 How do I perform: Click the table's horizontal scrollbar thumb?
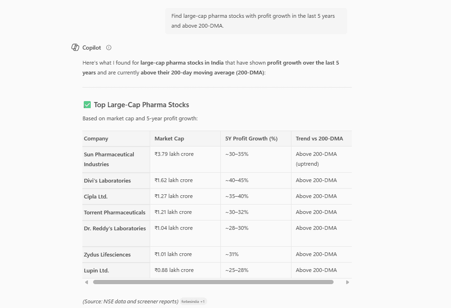213,282
